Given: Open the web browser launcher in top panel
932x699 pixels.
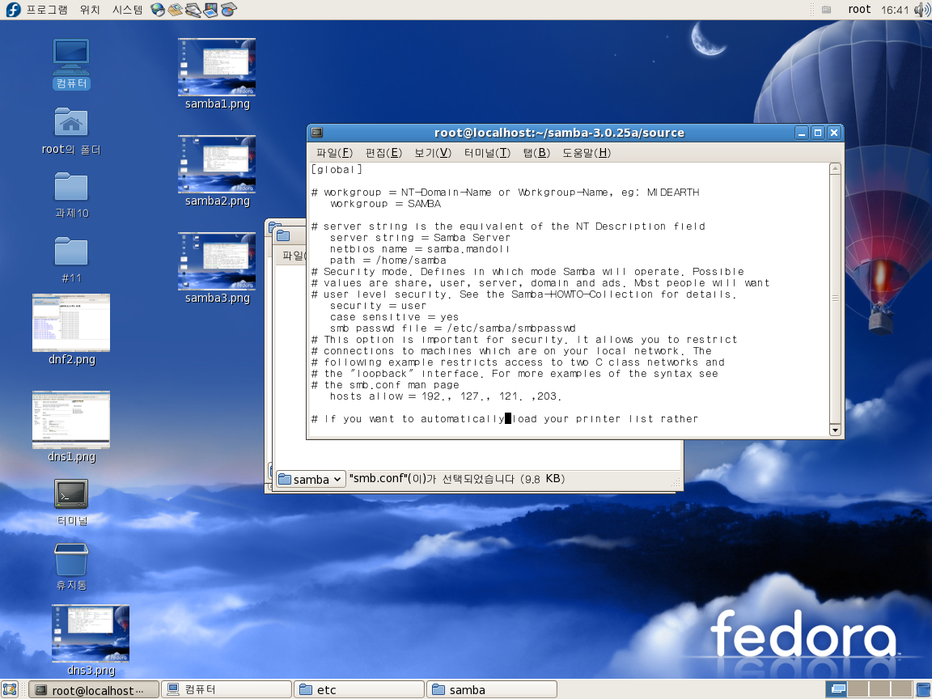Looking at the screenshot, I should (158, 10).
